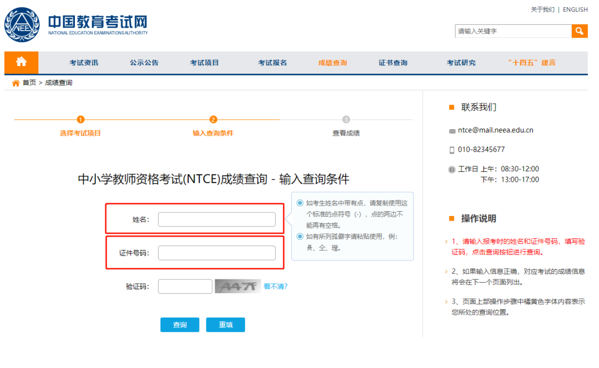Open the "十四五"建言 menu
The width and height of the screenshot is (599, 368).
(x=531, y=63)
